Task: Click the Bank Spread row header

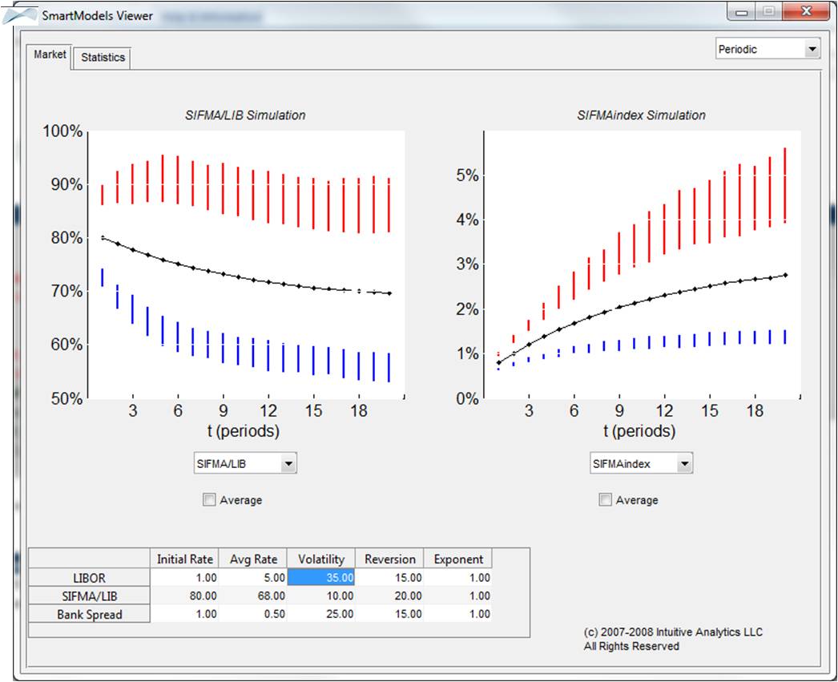Action: point(89,614)
